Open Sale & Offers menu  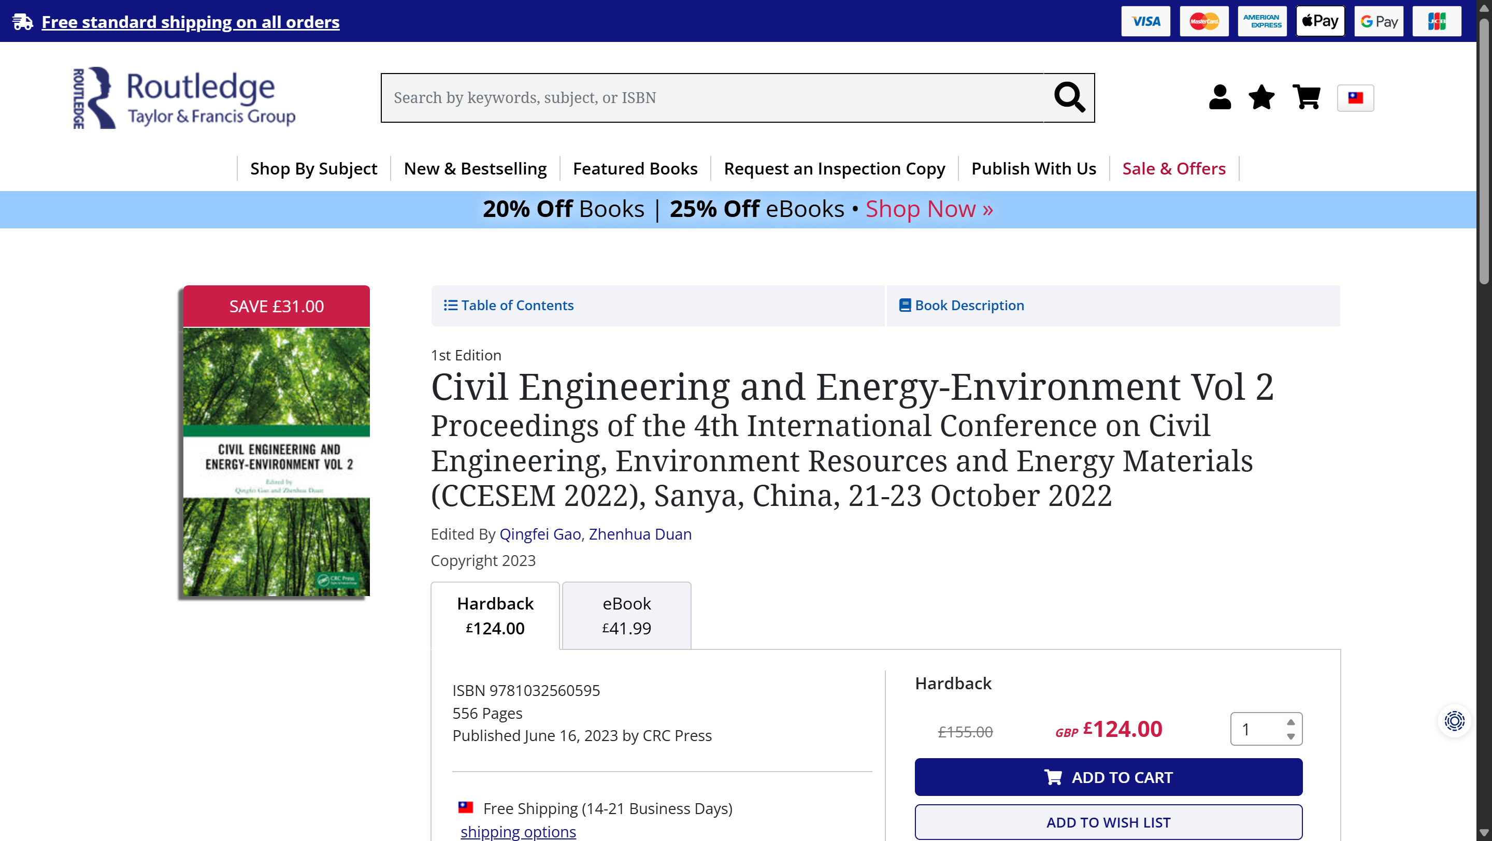[x=1174, y=168]
